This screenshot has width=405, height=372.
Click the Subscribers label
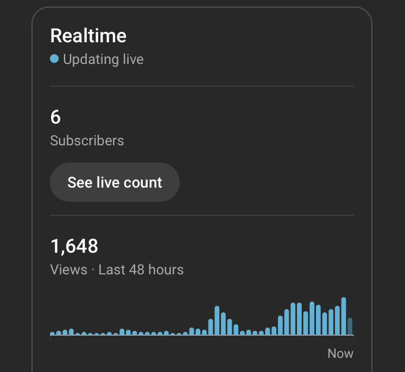87,140
